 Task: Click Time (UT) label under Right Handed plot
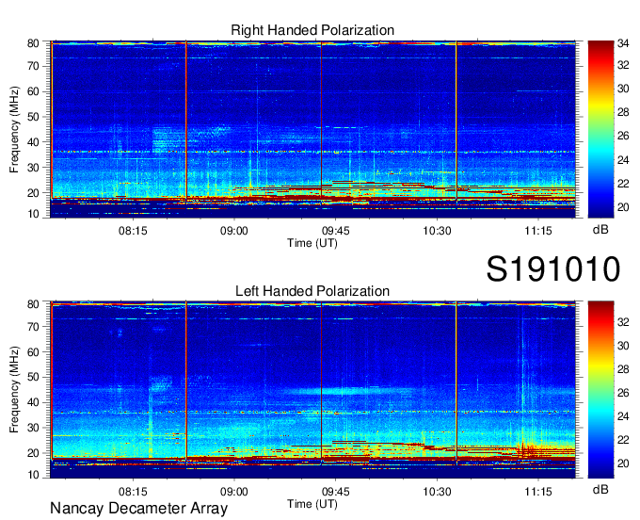point(312,243)
